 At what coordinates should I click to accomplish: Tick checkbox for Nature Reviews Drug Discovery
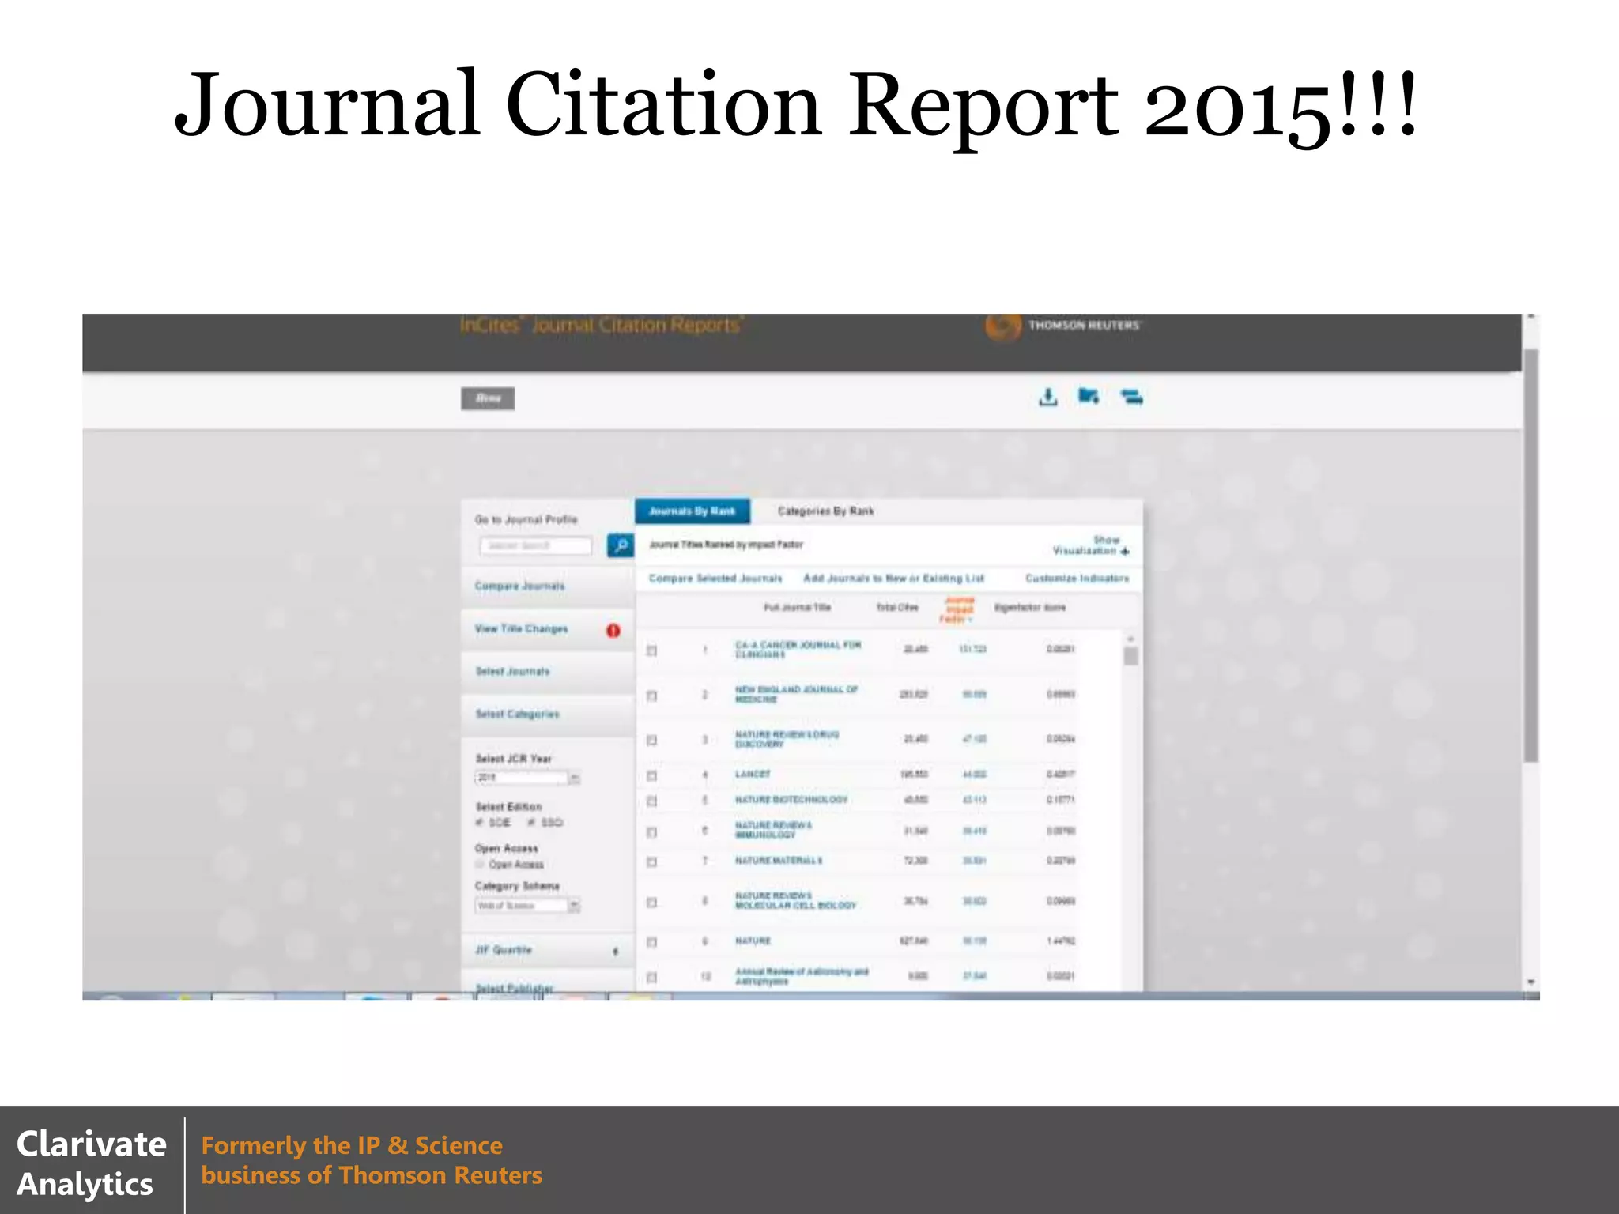coord(651,741)
